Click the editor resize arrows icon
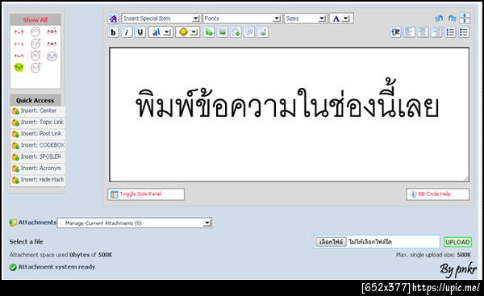 tap(465, 19)
